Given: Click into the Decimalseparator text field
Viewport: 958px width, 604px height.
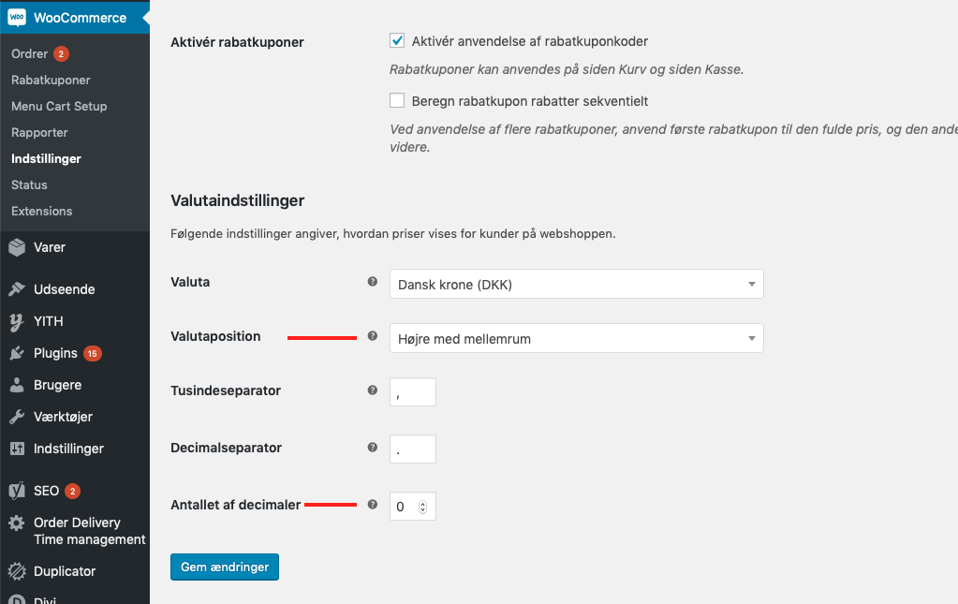Looking at the screenshot, I should point(412,449).
